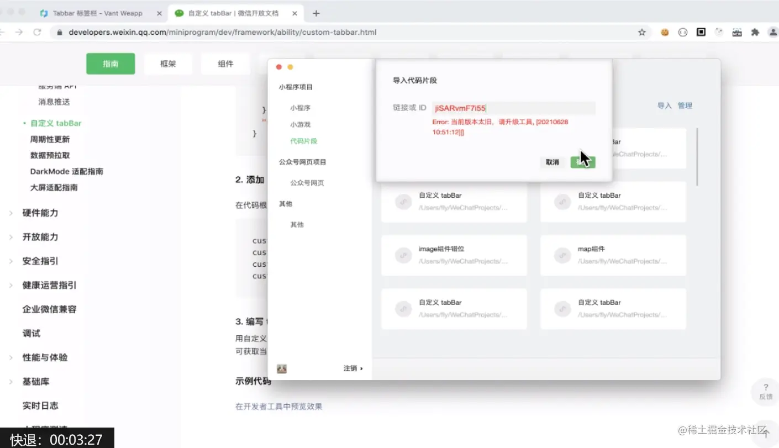Minimize devtools with yellow button

click(x=290, y=67)
